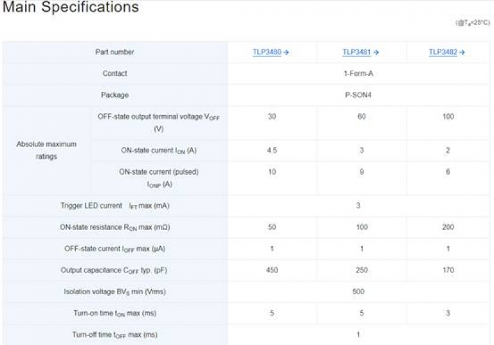Click the Part number row label
The image size is (494, 345).
(x=114, y=52)
